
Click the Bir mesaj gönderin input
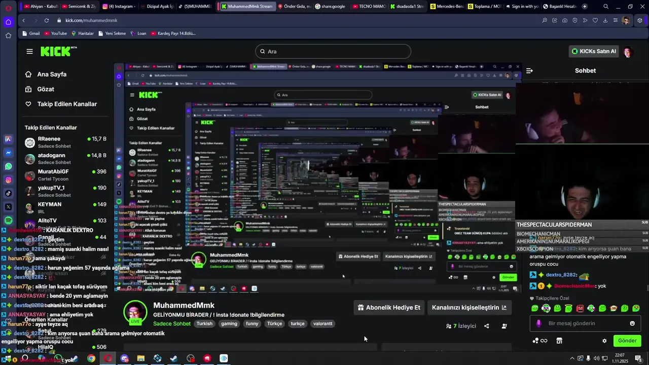coord(586,323)
